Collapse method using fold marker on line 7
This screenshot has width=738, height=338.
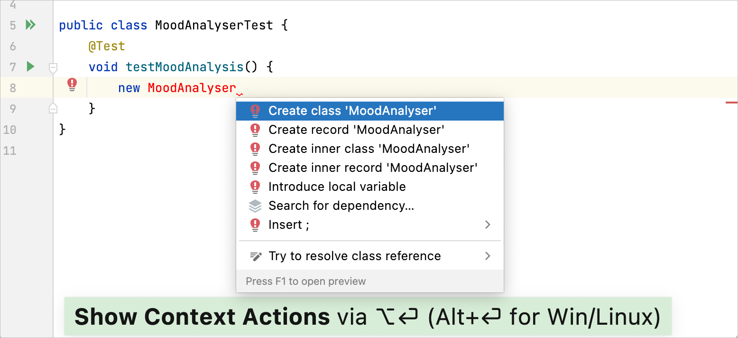pyautogui.click(x=53, y=67)
